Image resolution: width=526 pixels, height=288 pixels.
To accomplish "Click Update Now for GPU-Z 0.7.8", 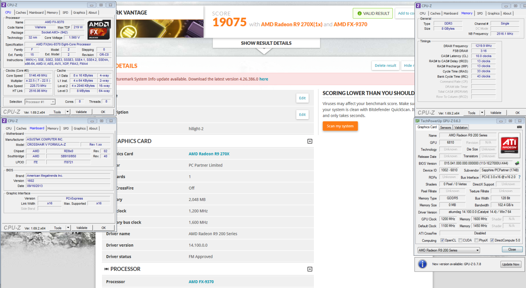I will click(511, 264).
